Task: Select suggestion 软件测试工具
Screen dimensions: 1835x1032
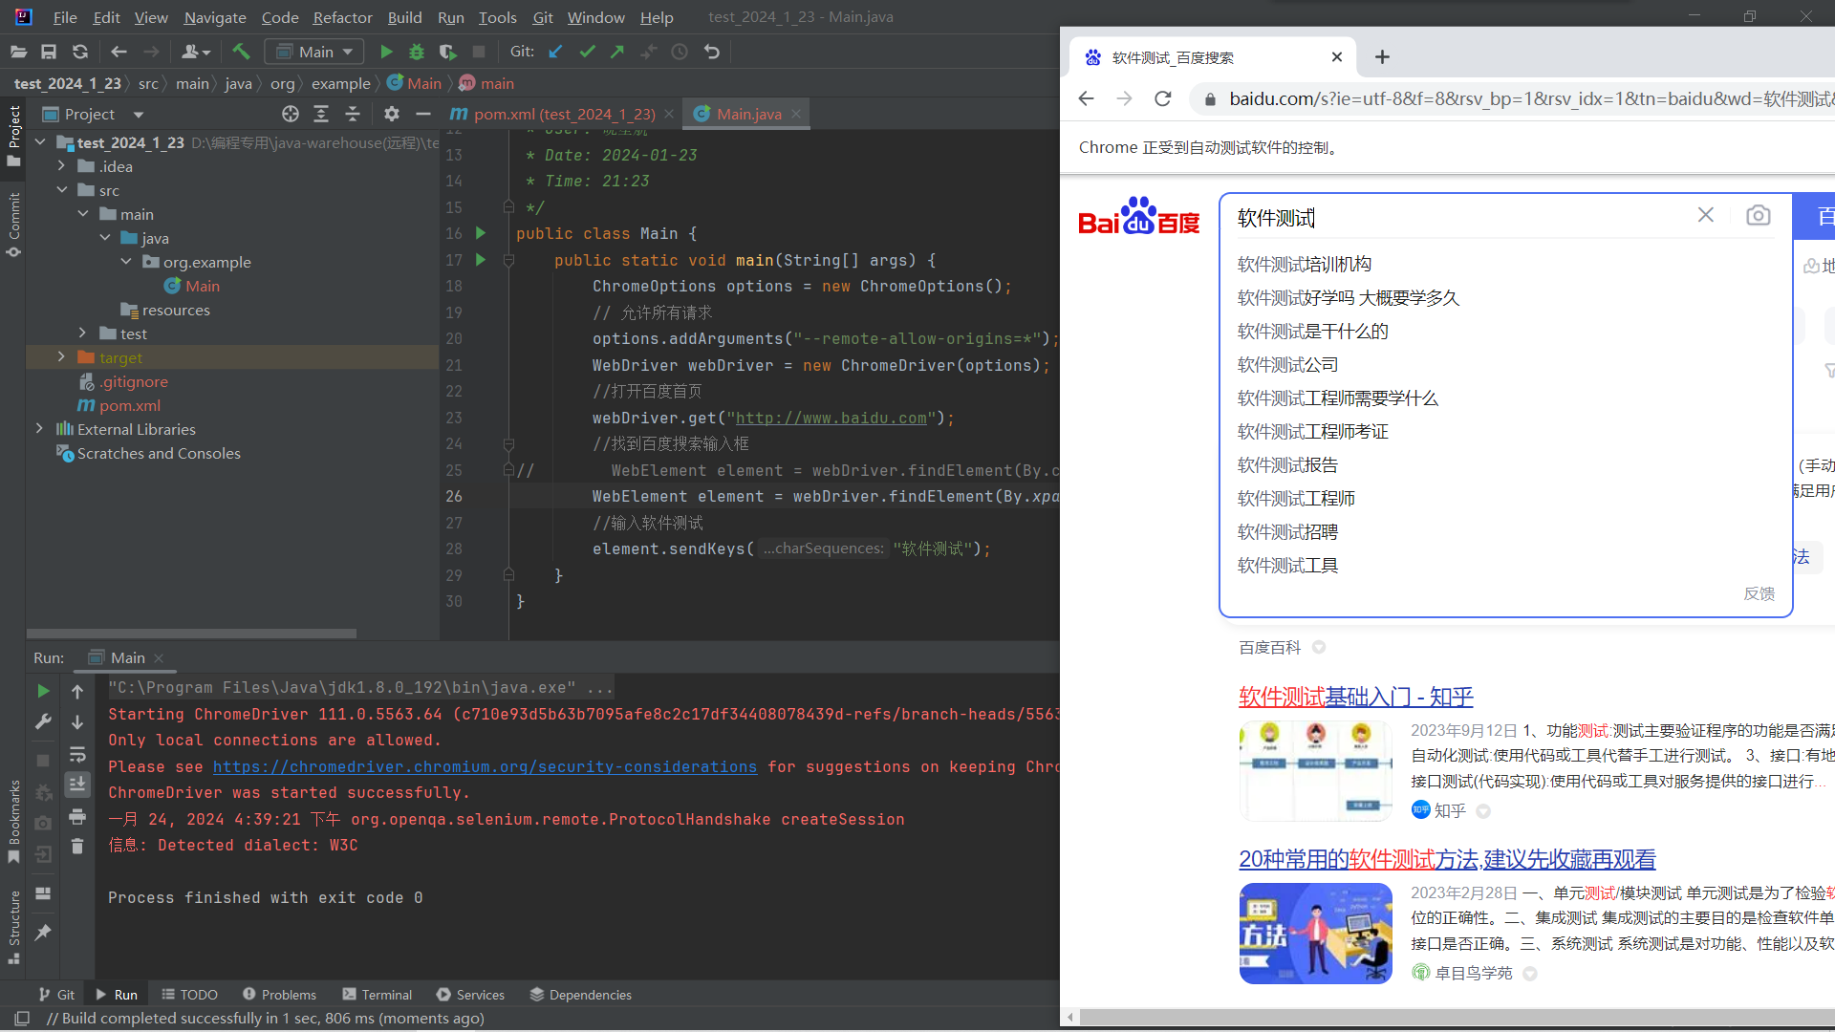Action: click(x=1287, y=566)
